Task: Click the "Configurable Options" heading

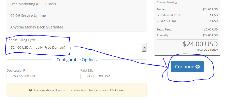Action: click(x=76, y=60)
